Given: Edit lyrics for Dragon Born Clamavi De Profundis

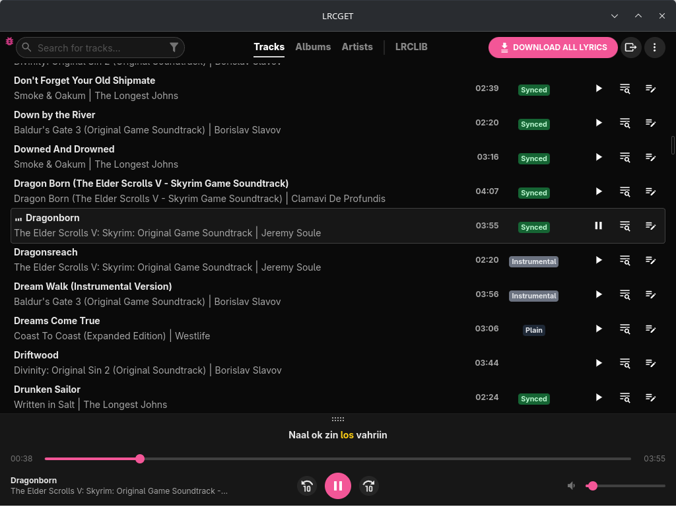Looking at the screenshot, I should click(x=650, y=191).
